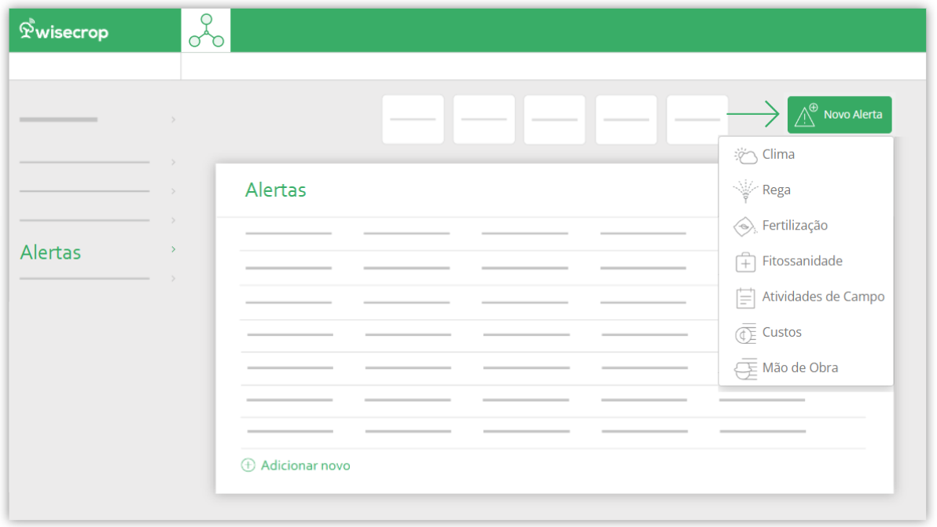Expand the topmost sidebar item chevron
937x527 pixels.
pos(173,120)
